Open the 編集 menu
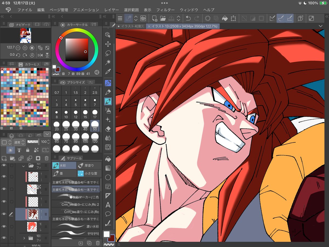 tap(41, 10)
